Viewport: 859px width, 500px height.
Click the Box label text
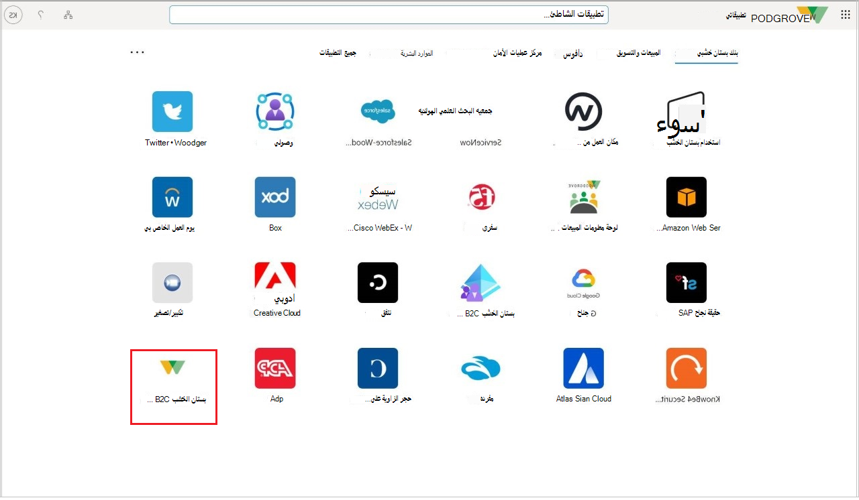(276, 228)
